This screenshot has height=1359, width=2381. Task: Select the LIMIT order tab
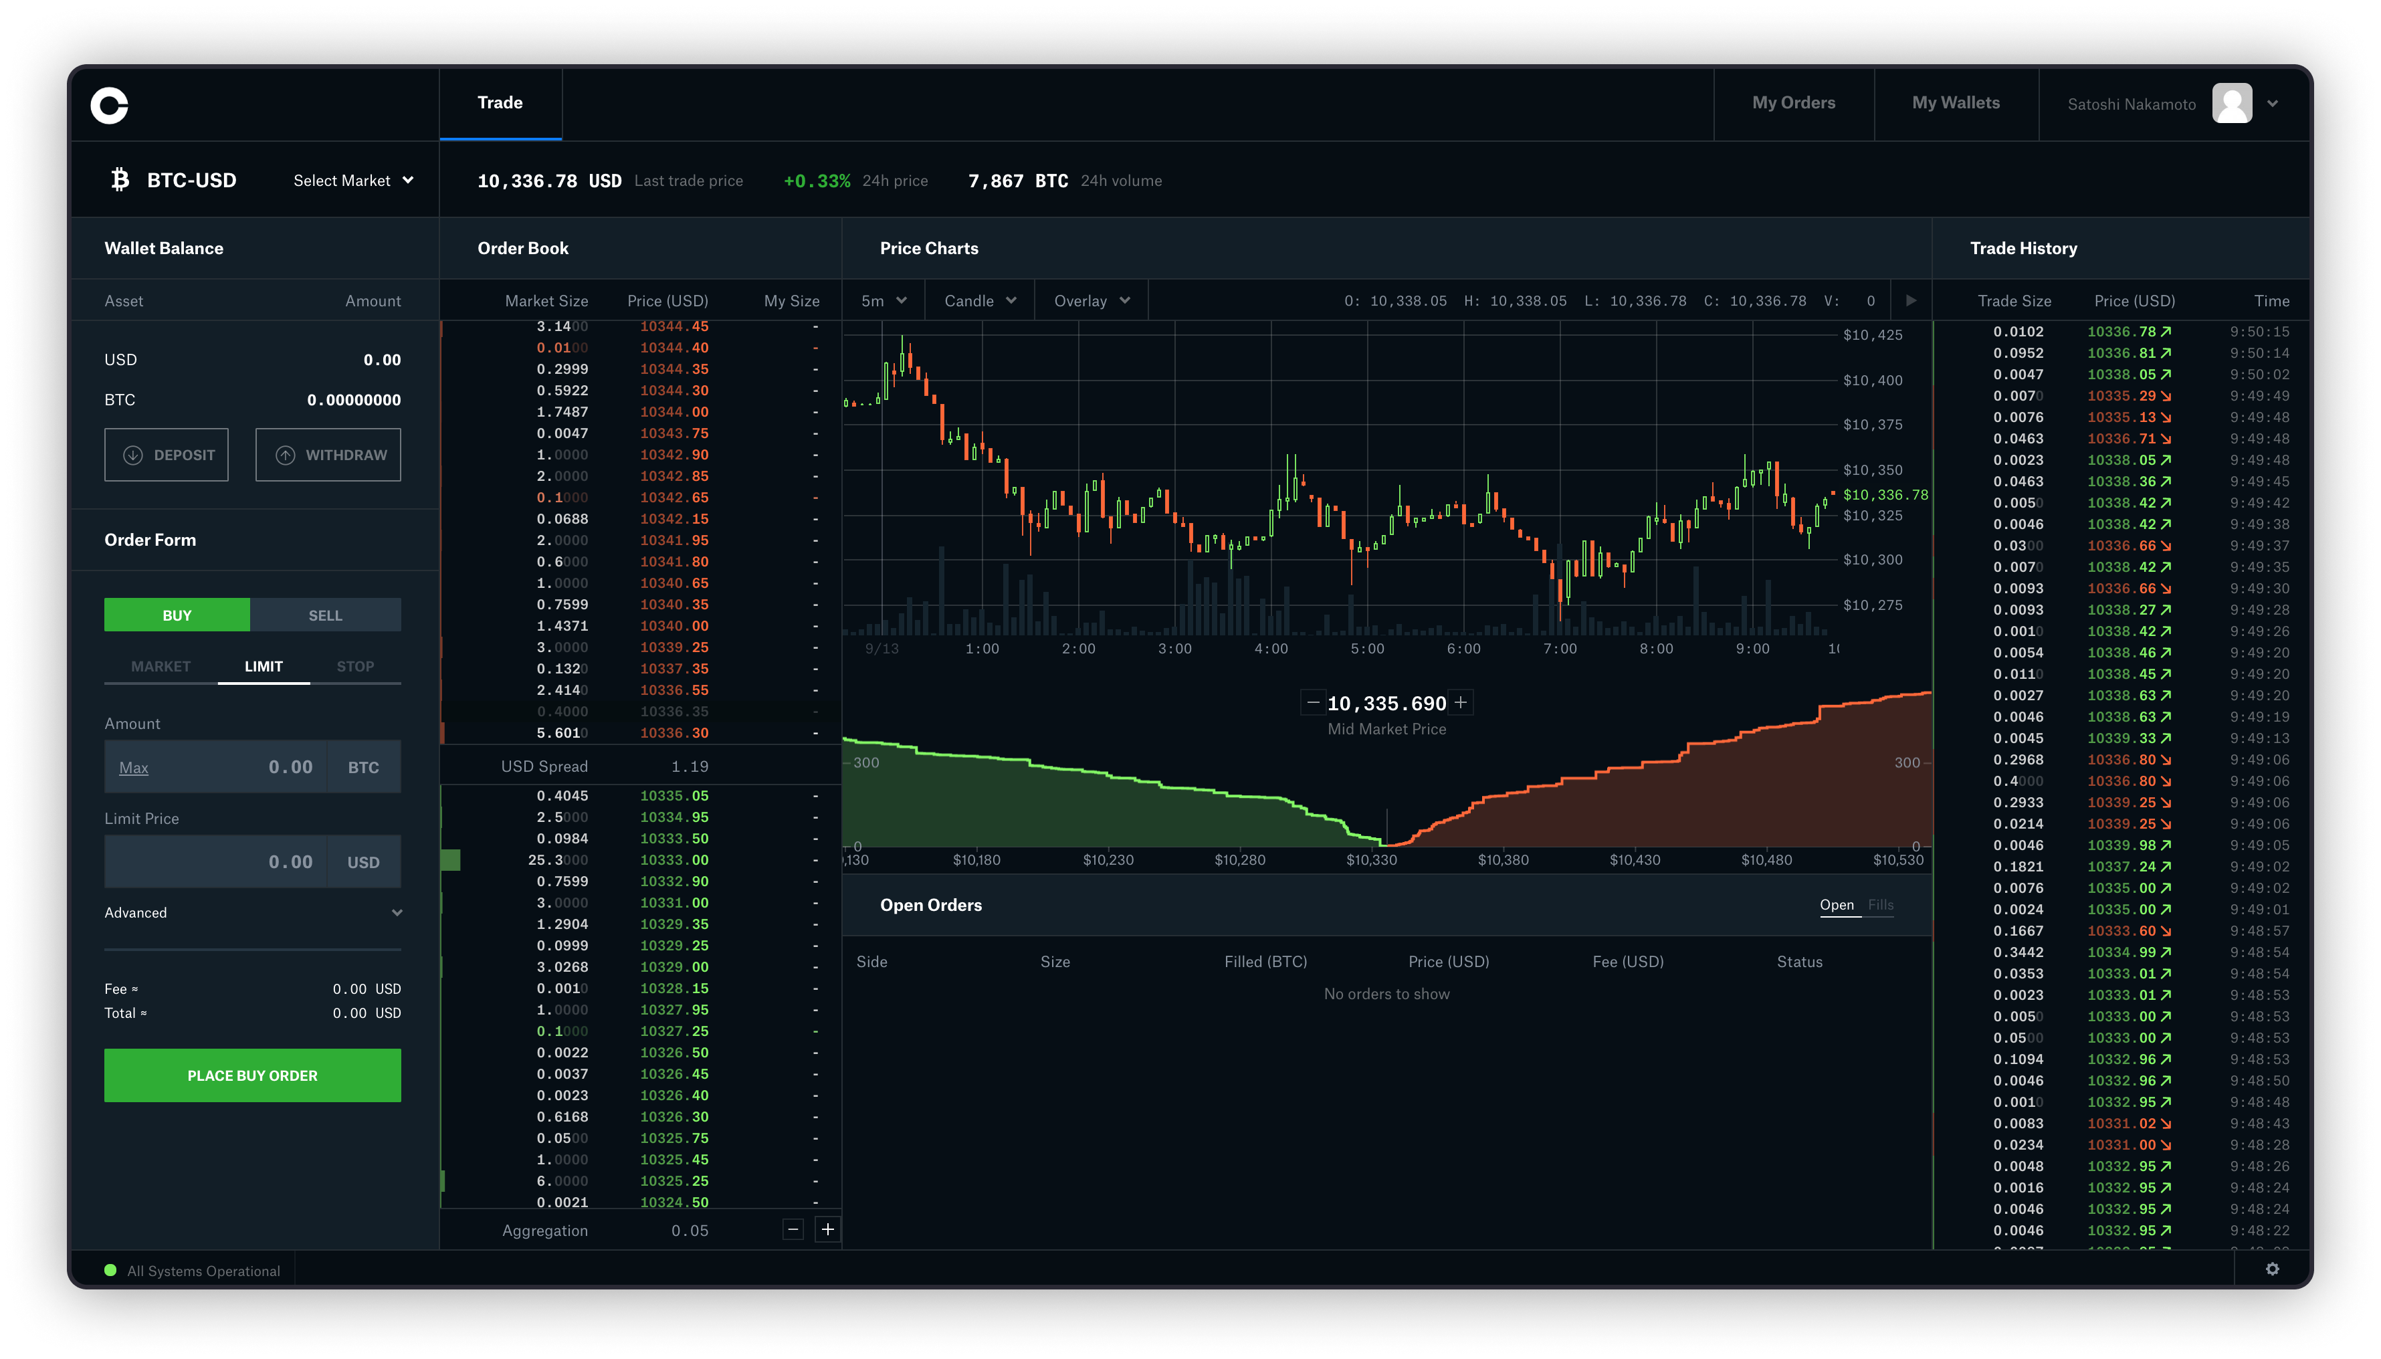pyautogui.click(x=262, y=665)
